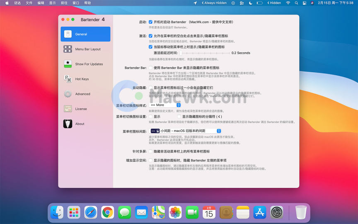The image size is (358, 224).
Task: Open Mail from the Dock
Action: (x=141, y=212)
